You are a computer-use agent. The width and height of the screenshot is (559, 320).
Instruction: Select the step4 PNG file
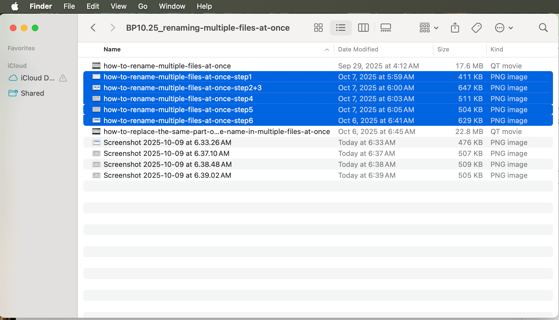(x=178, y=98)
